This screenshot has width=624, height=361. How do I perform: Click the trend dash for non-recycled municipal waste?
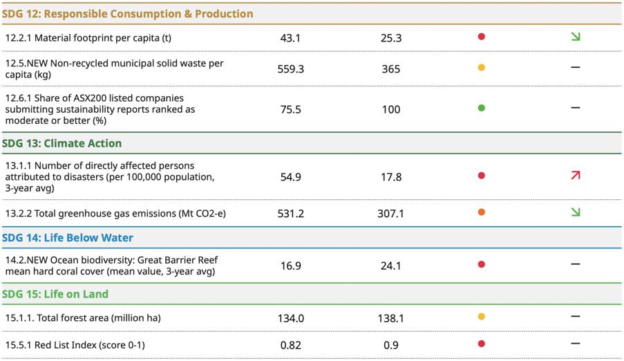tap(575, 68)
